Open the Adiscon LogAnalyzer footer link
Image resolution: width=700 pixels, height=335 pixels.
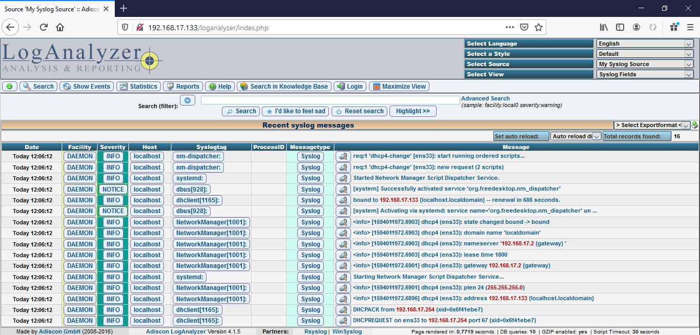pyautogui.click(x=176, y=331)
